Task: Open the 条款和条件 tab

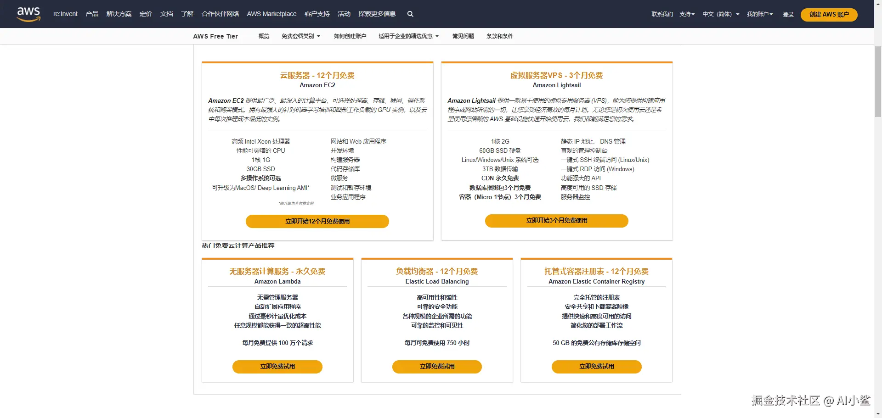Action: [x=500, y=36]
